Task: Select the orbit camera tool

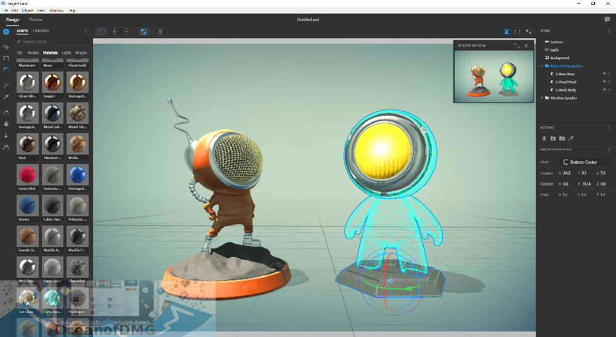Action: coord(6,112)
